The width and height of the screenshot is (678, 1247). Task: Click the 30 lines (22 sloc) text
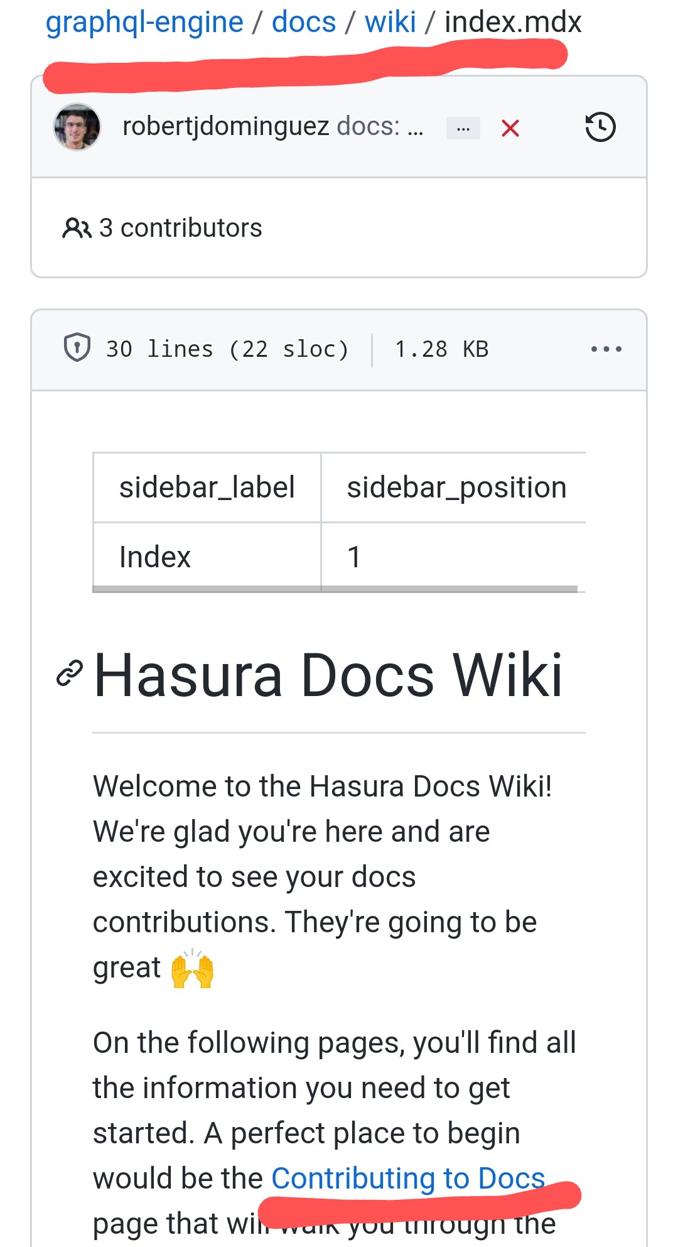[226, 349]
